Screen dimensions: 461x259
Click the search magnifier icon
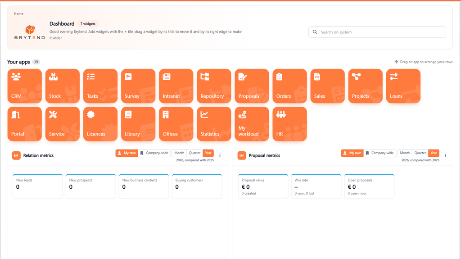315,32
